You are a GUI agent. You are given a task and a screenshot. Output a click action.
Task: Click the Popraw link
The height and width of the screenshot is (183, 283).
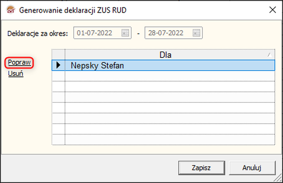click(x=19, y=63)
